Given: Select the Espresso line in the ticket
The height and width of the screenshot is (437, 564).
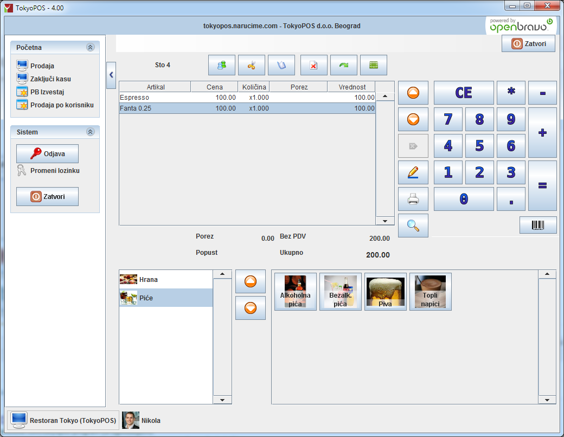Looking at the screenshot, I should point(247,98).
